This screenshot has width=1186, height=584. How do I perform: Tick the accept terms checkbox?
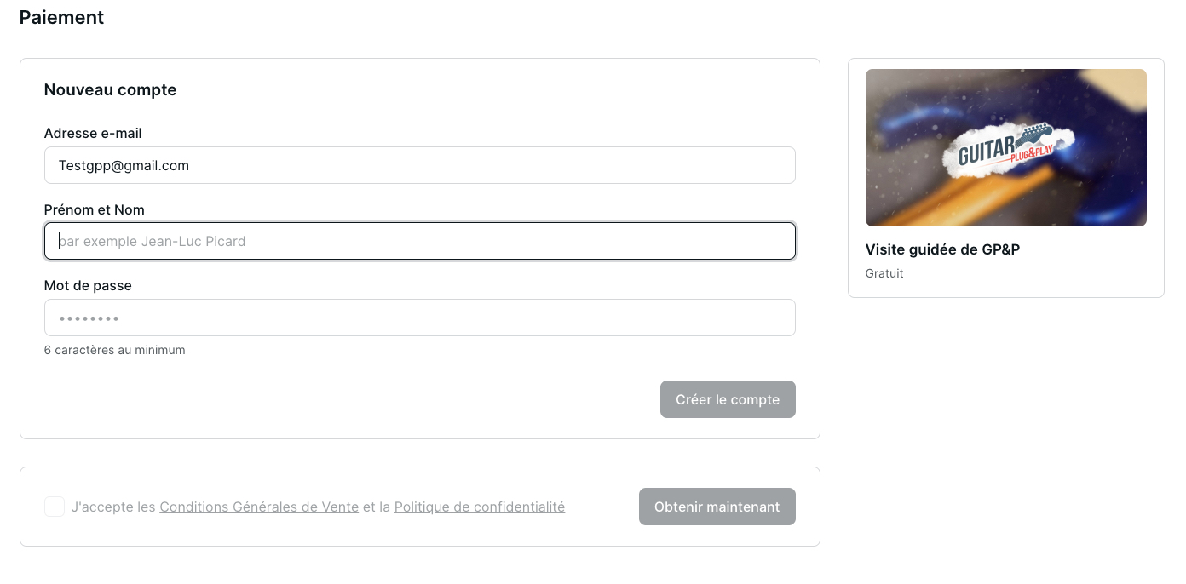click(55, 507)
